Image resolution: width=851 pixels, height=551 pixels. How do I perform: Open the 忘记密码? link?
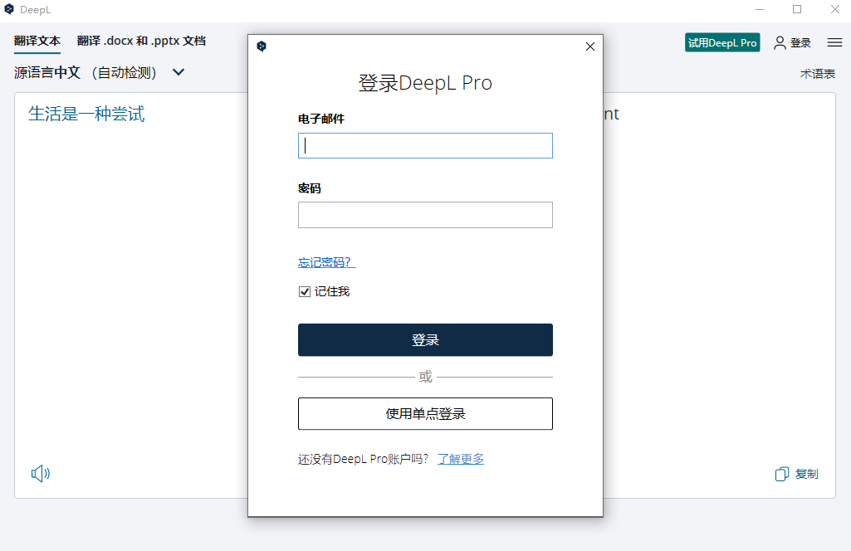tap(327, 262)
